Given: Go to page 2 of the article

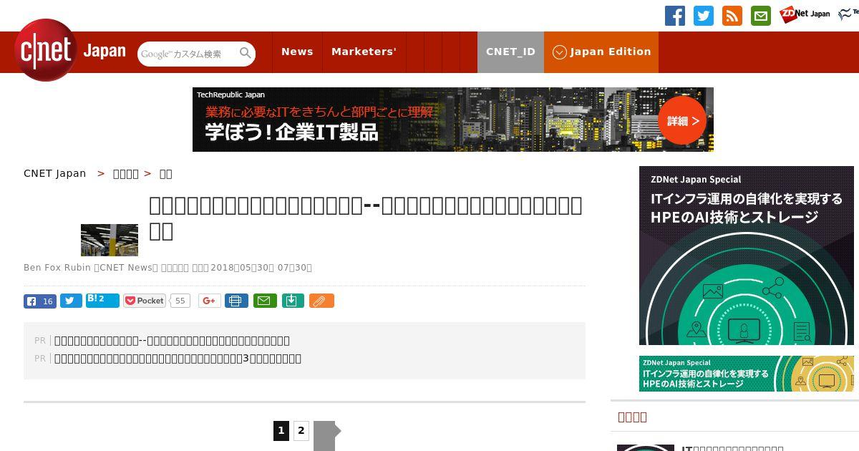Looking at the screenshot, I should 301,430.
